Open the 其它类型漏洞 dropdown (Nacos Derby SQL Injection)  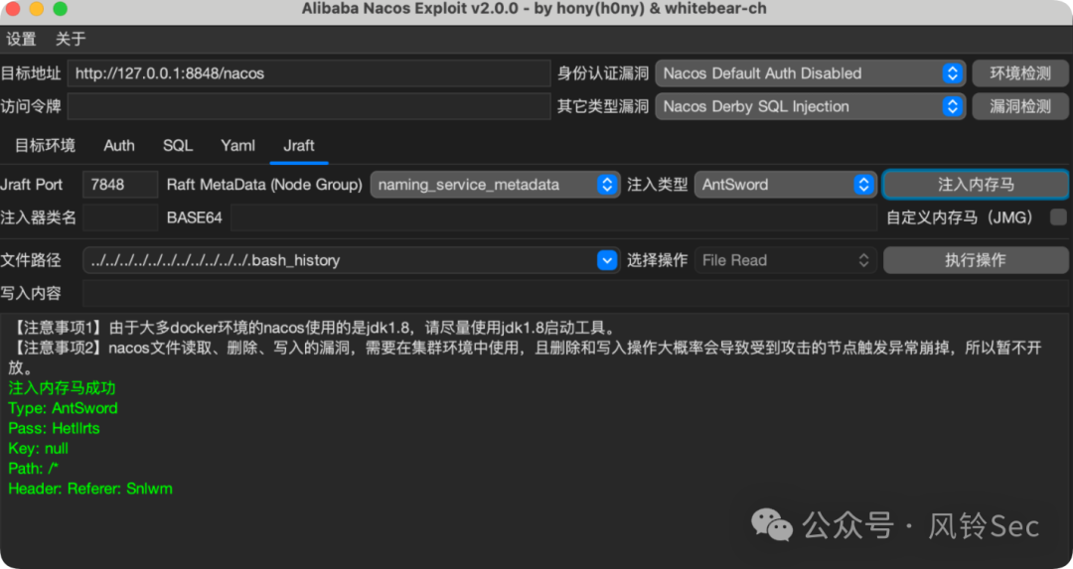tap(811, 106)
